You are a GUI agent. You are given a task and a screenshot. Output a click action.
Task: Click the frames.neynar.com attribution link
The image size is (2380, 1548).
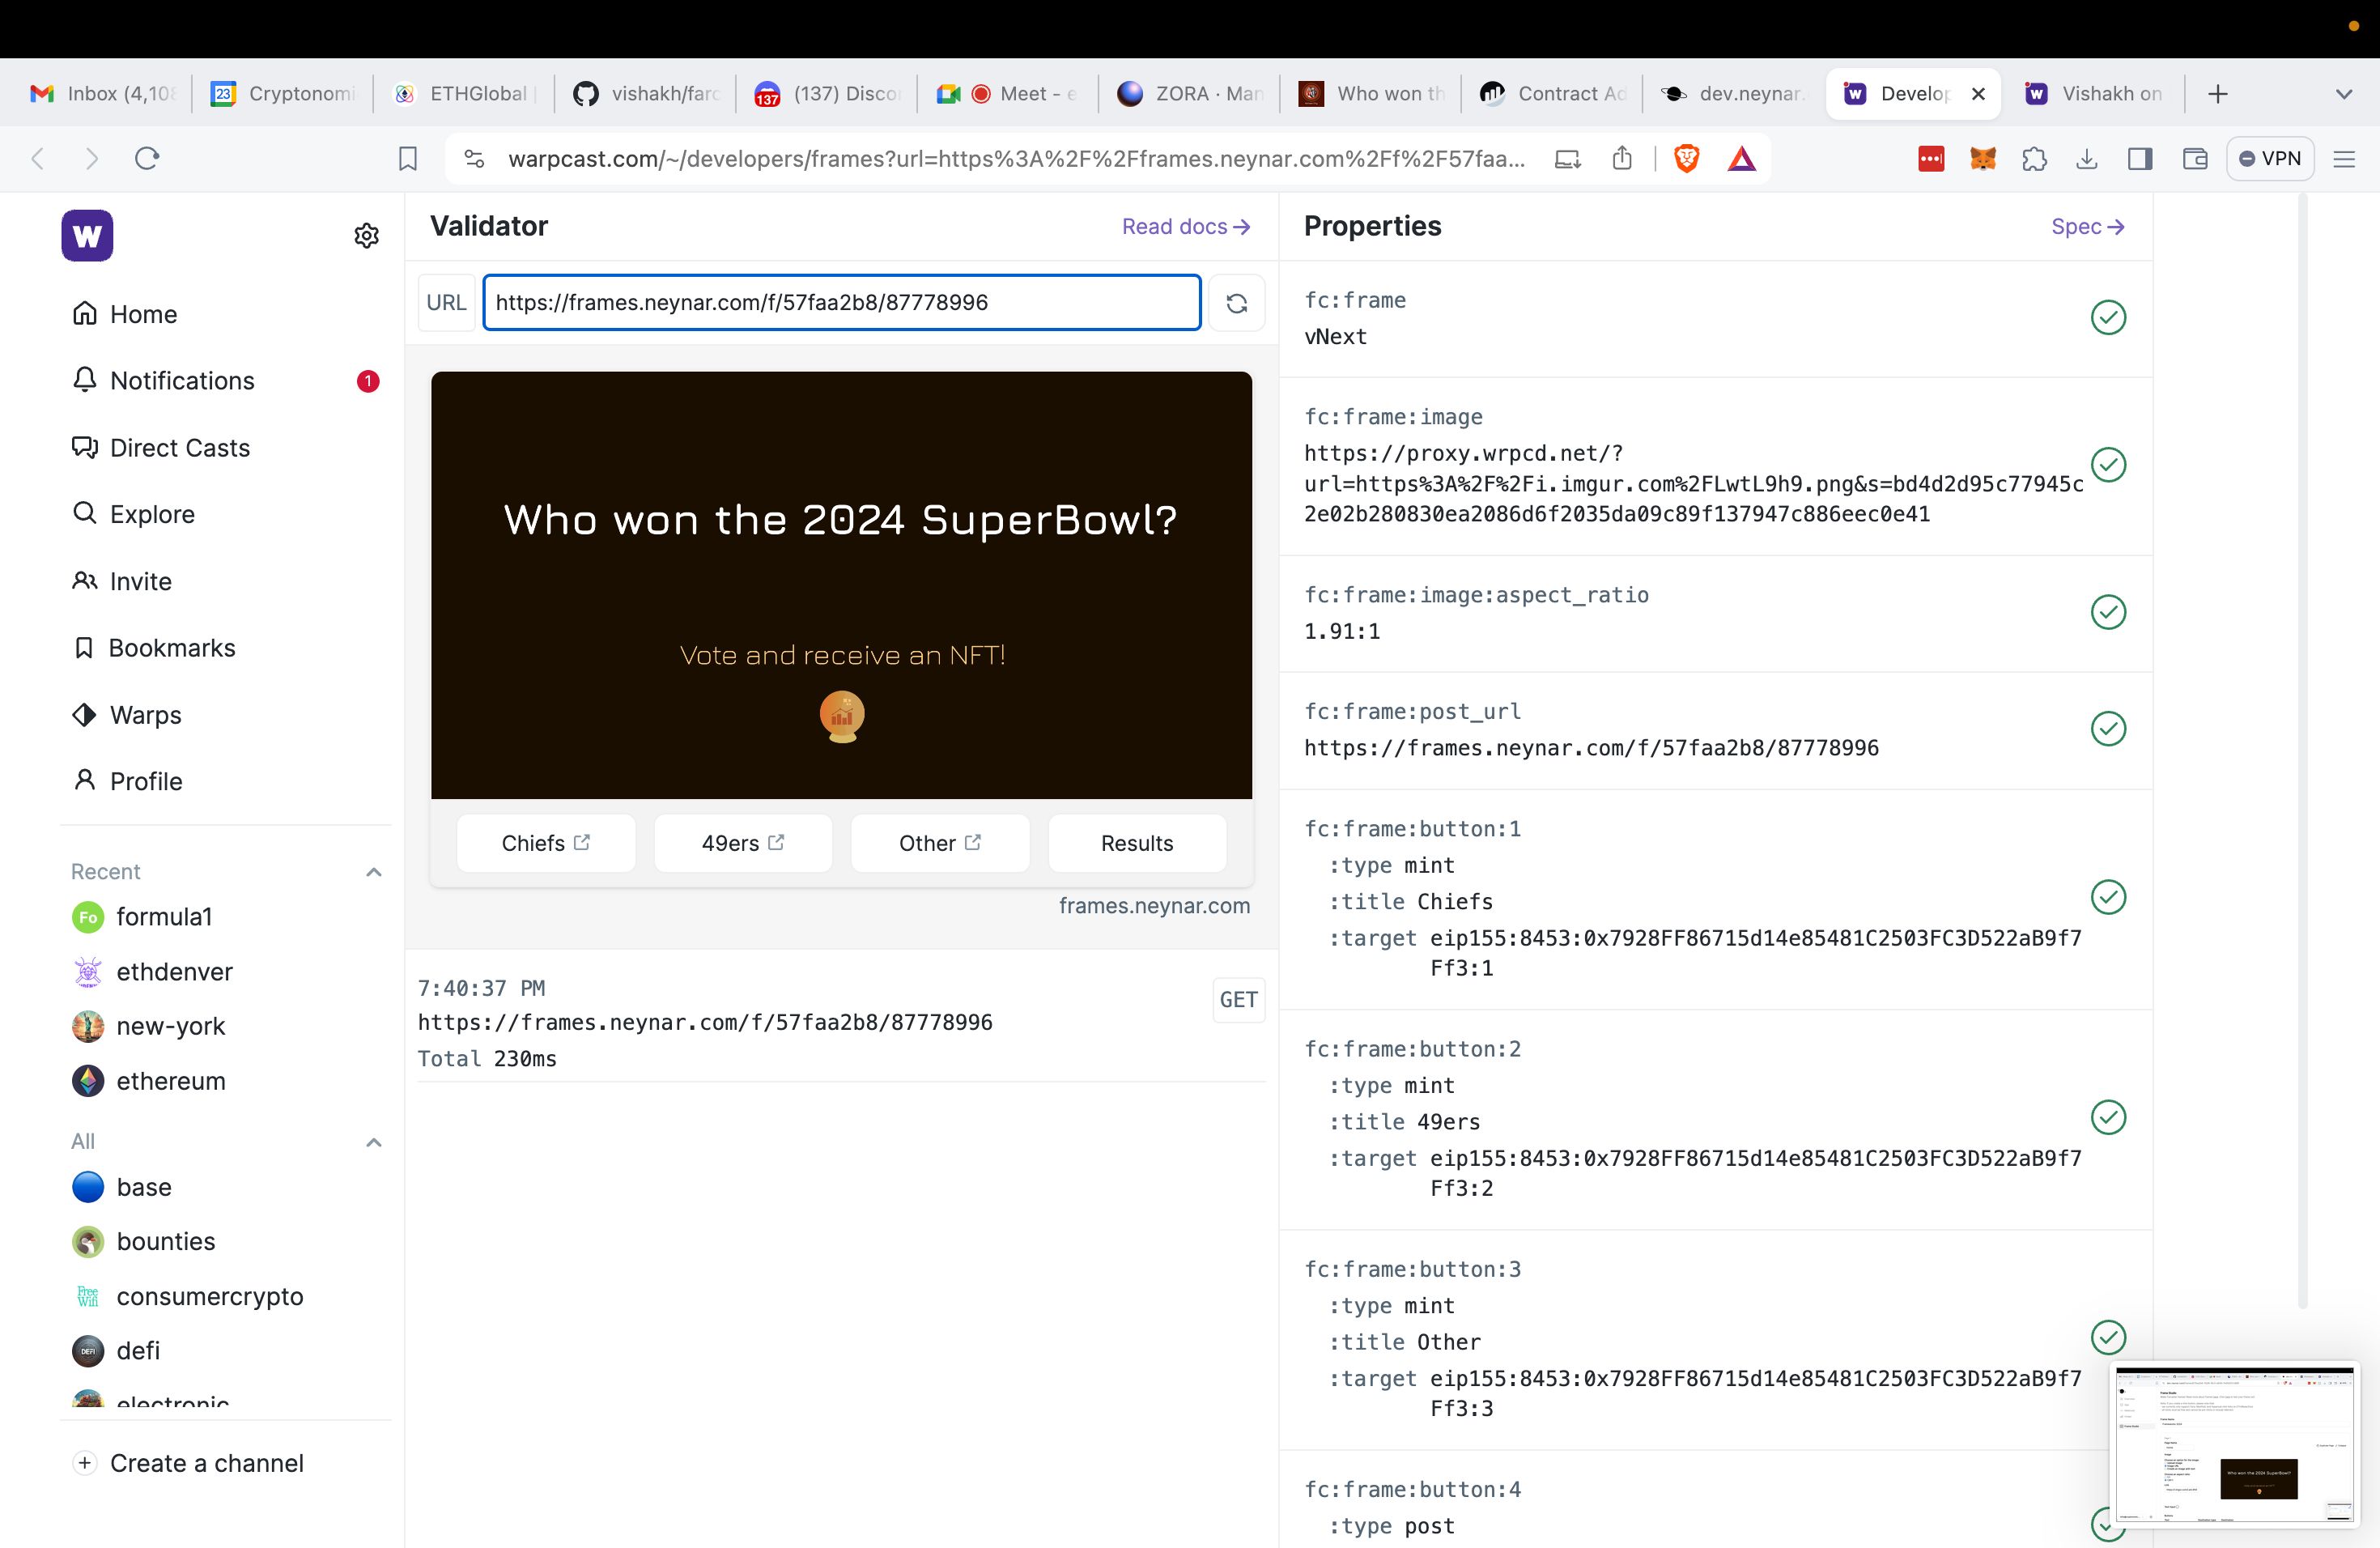[x=1154, y=904]
